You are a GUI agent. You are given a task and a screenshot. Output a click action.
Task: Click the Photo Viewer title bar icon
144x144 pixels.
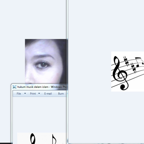(x=14, y=87)
